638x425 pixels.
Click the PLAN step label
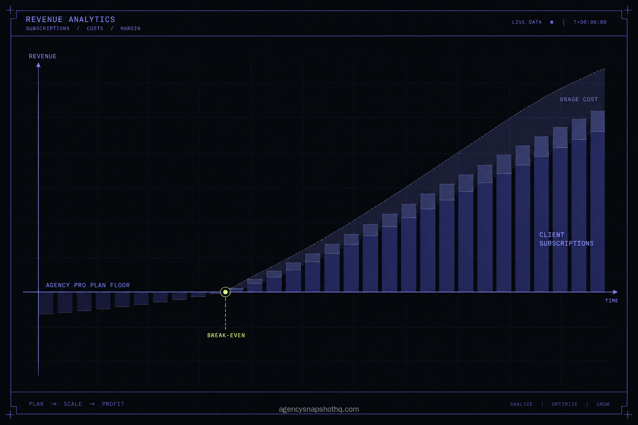(37, 404)
